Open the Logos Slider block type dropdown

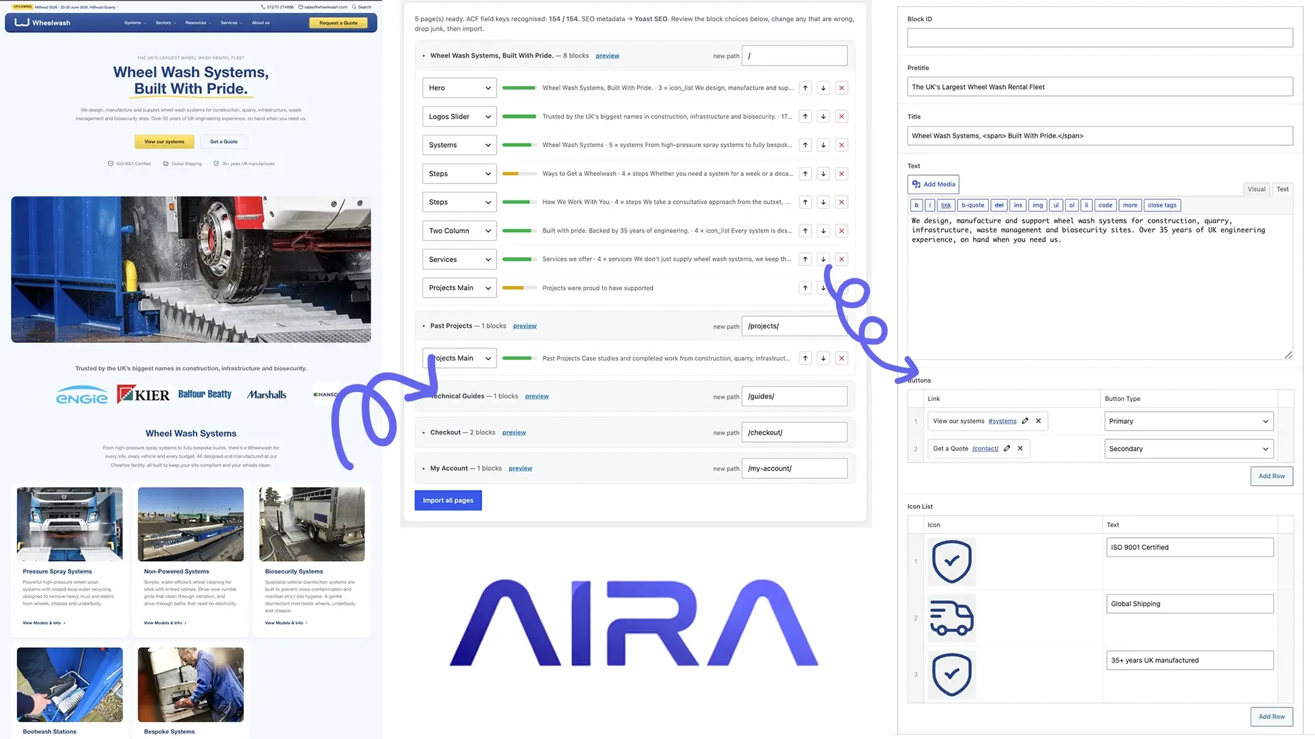(x=460, y=116)
